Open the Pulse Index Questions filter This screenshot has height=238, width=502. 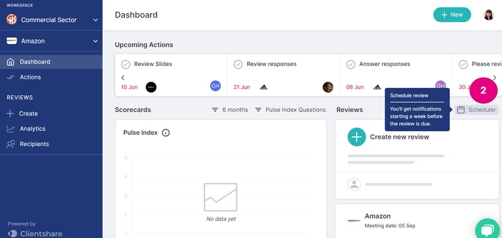(291, 110)
